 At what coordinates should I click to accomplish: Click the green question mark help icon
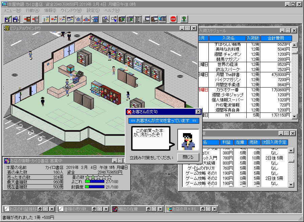[x=184, y=19]
